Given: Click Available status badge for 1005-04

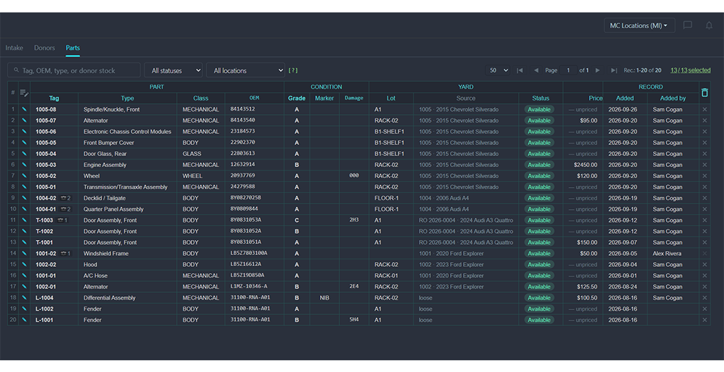Looking at the screenshot, I should pos(539,154).
